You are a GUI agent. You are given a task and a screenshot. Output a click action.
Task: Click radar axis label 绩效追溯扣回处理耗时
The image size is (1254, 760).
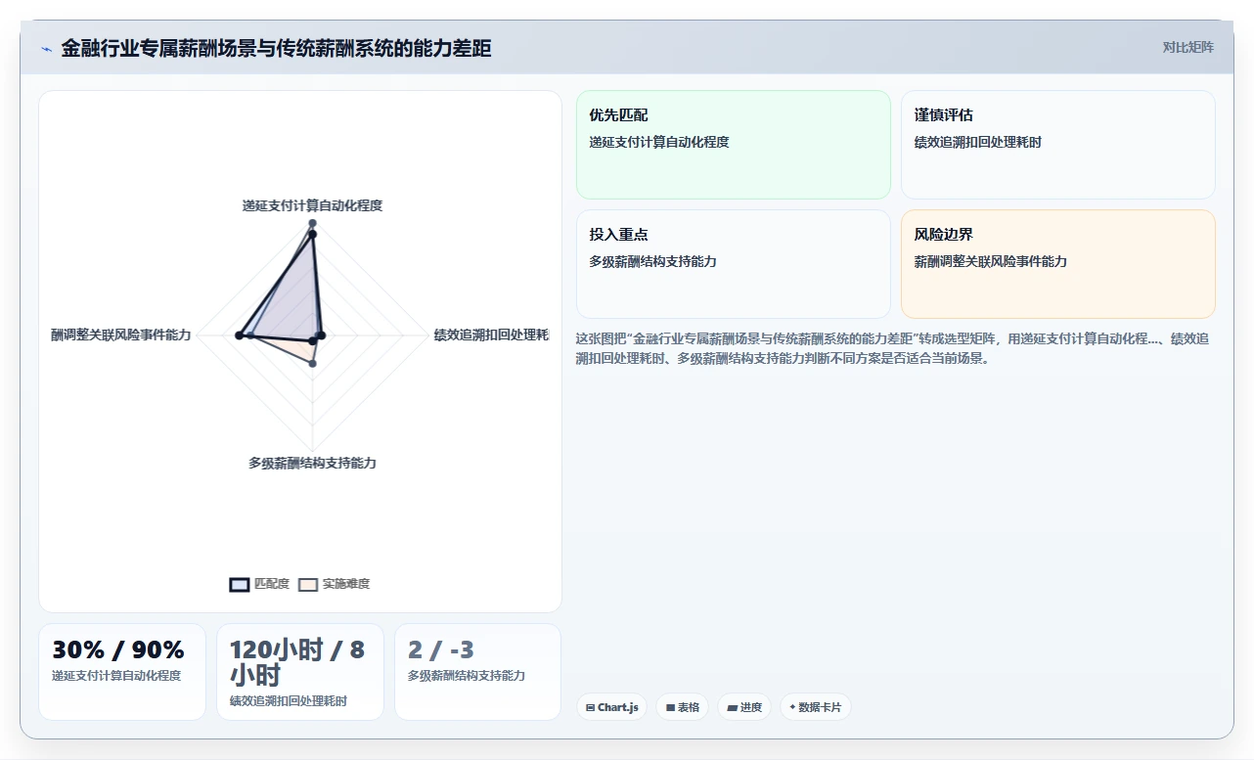tap(491, 335)
